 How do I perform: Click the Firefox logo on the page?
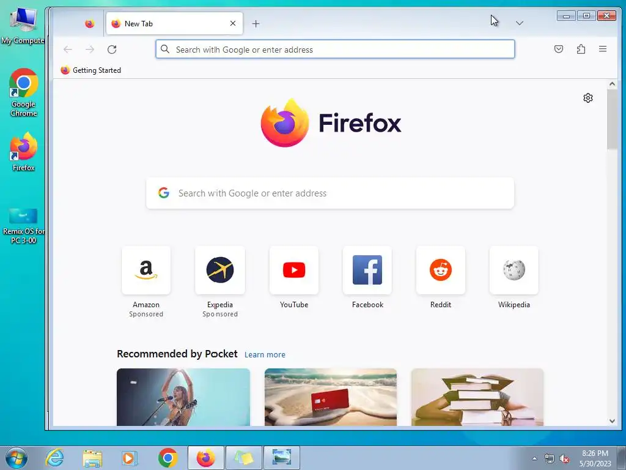tap(331, 122)
